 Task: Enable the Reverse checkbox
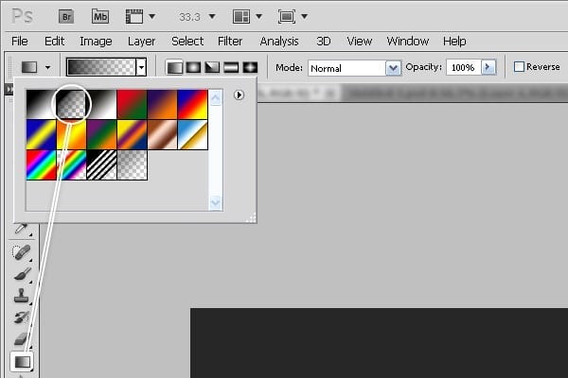519,67
